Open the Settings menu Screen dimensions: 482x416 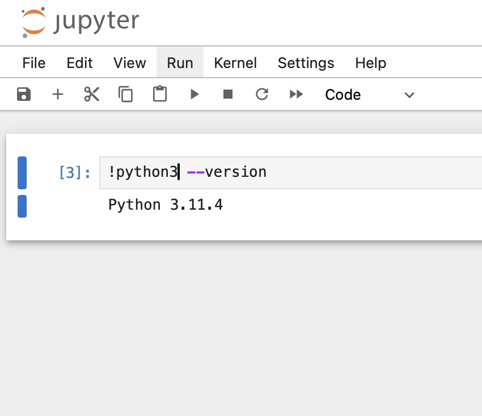coord(306,63)
